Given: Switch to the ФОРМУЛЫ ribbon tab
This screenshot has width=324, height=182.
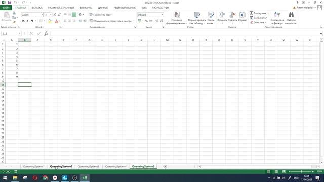Looking at the screenshot, I should pyautogui.click(x=86, y=8).
